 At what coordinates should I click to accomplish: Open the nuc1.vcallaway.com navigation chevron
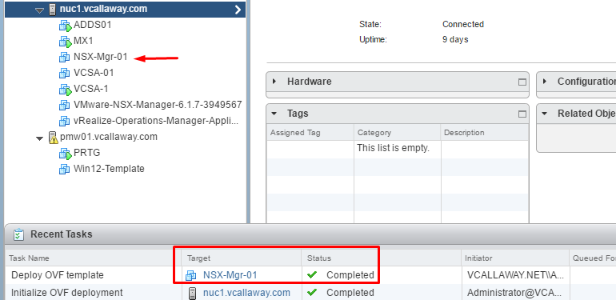click(238, 10)
